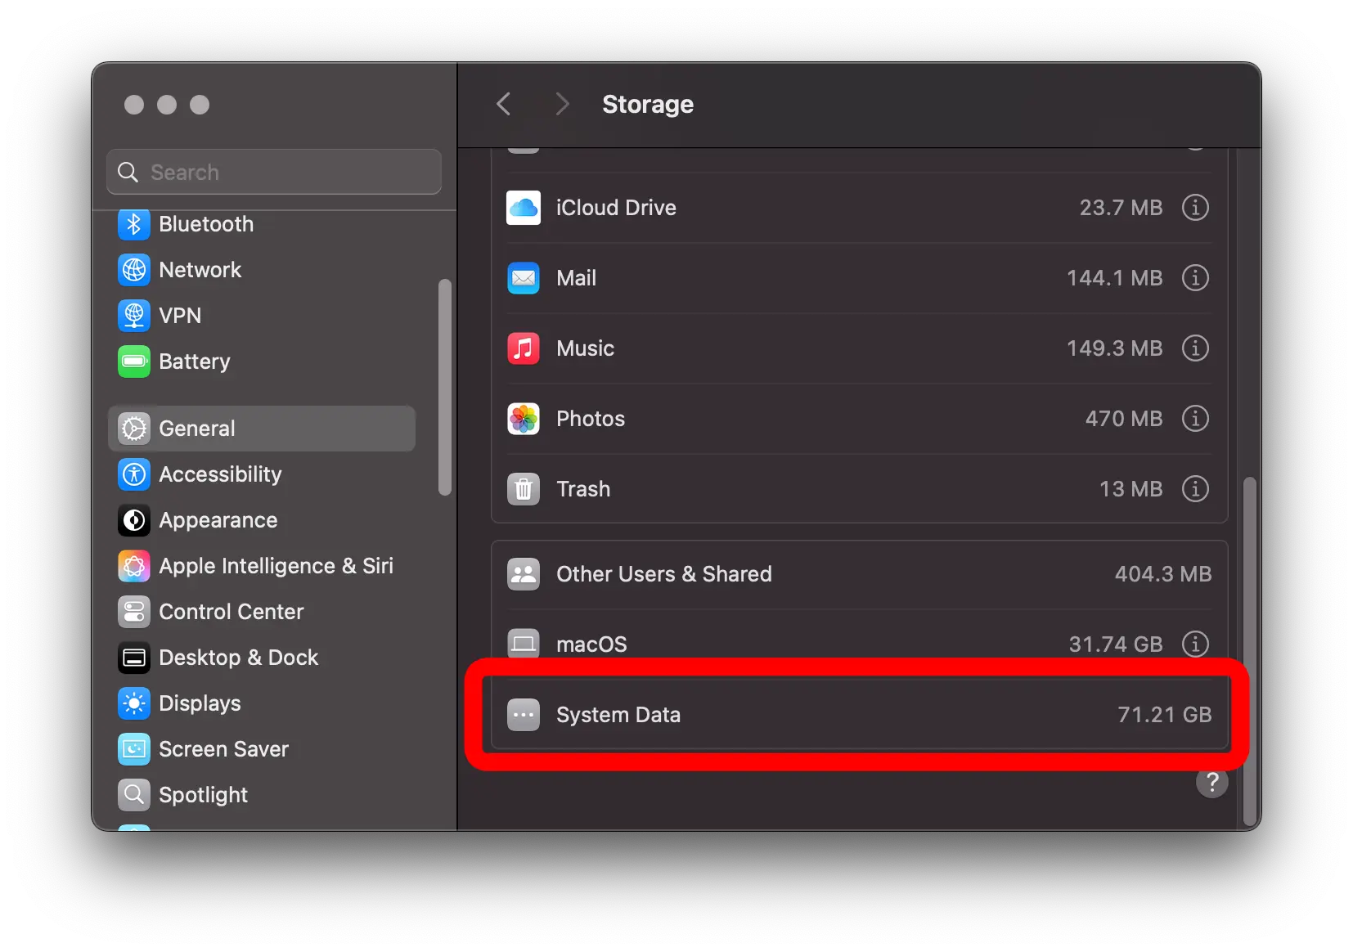The width and height of the screenshot is (1353, 952).
Task: Open Apple Intelligence & Siri label
Action: (276, 566)
